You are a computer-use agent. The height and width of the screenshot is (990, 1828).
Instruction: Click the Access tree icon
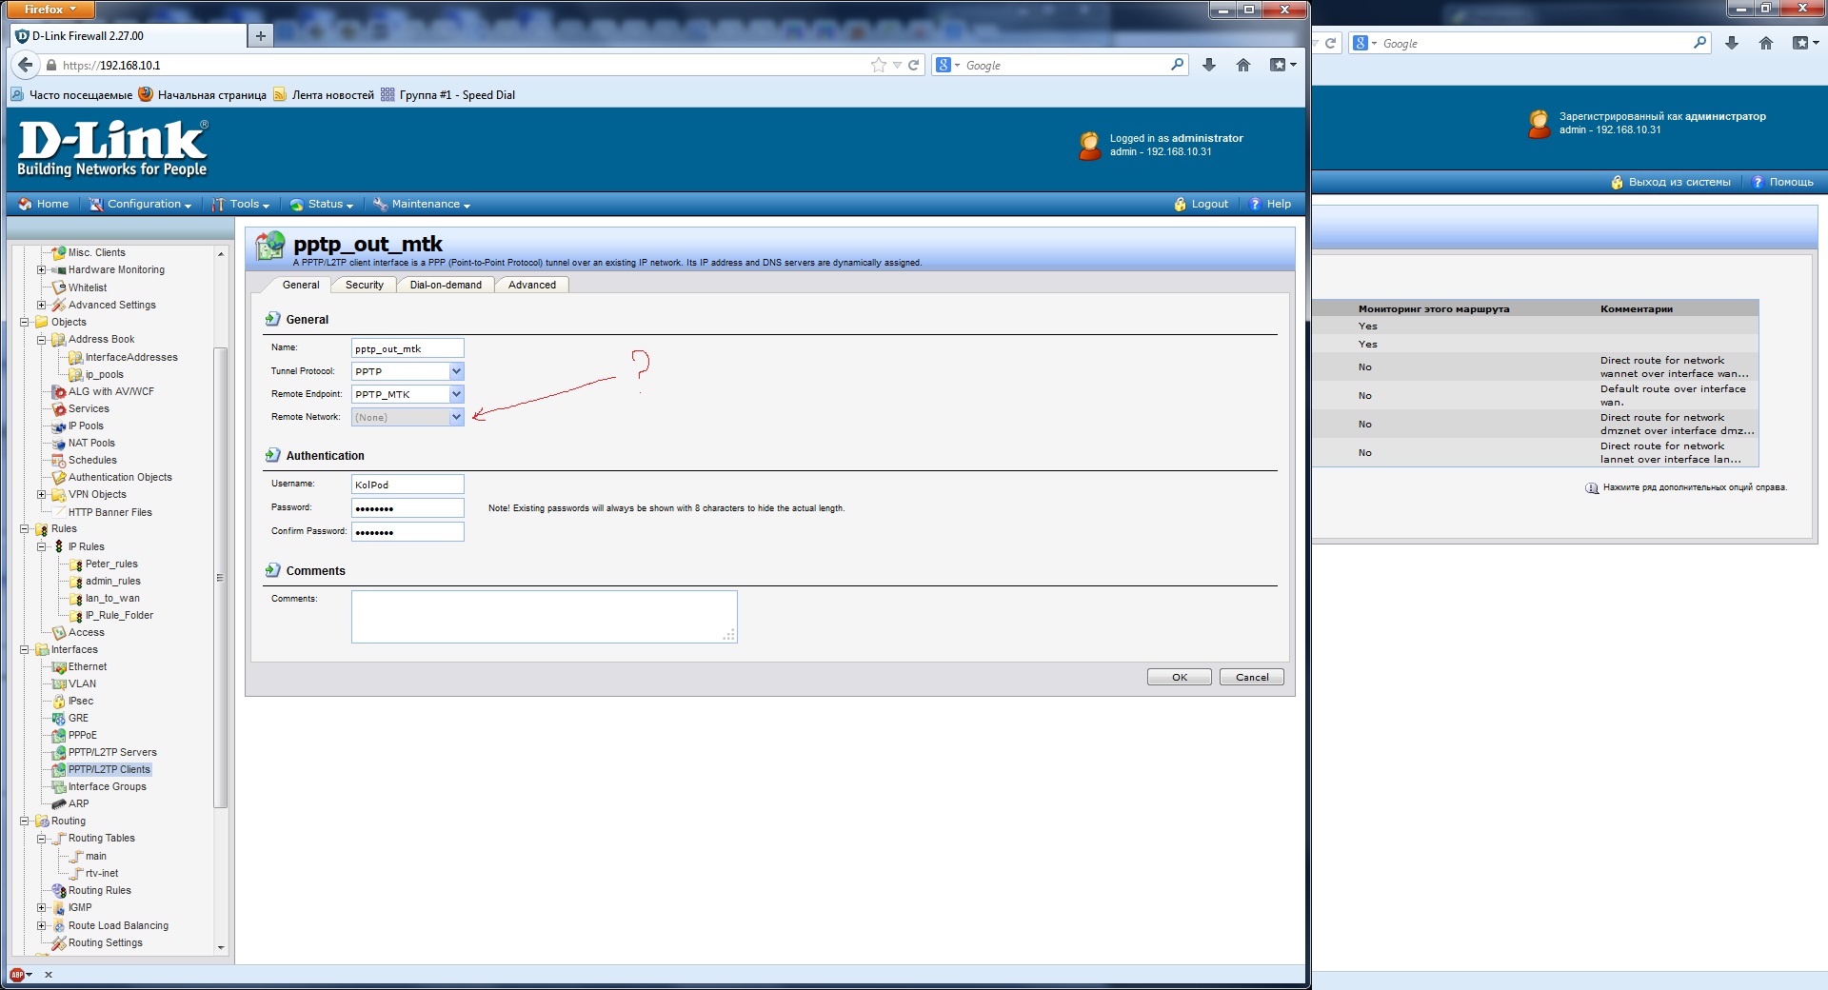point(59,633)
